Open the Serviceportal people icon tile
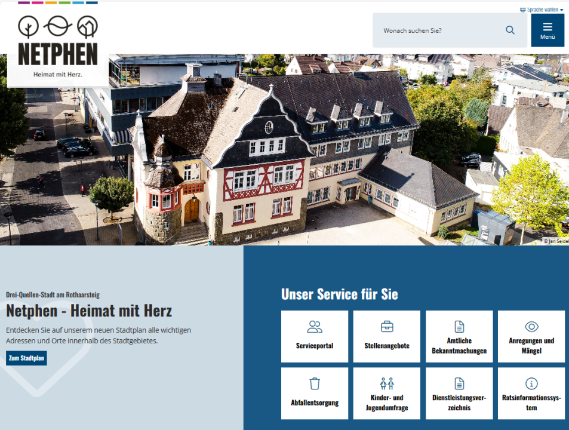Screen dimensions: 569x430 point(315,327)
